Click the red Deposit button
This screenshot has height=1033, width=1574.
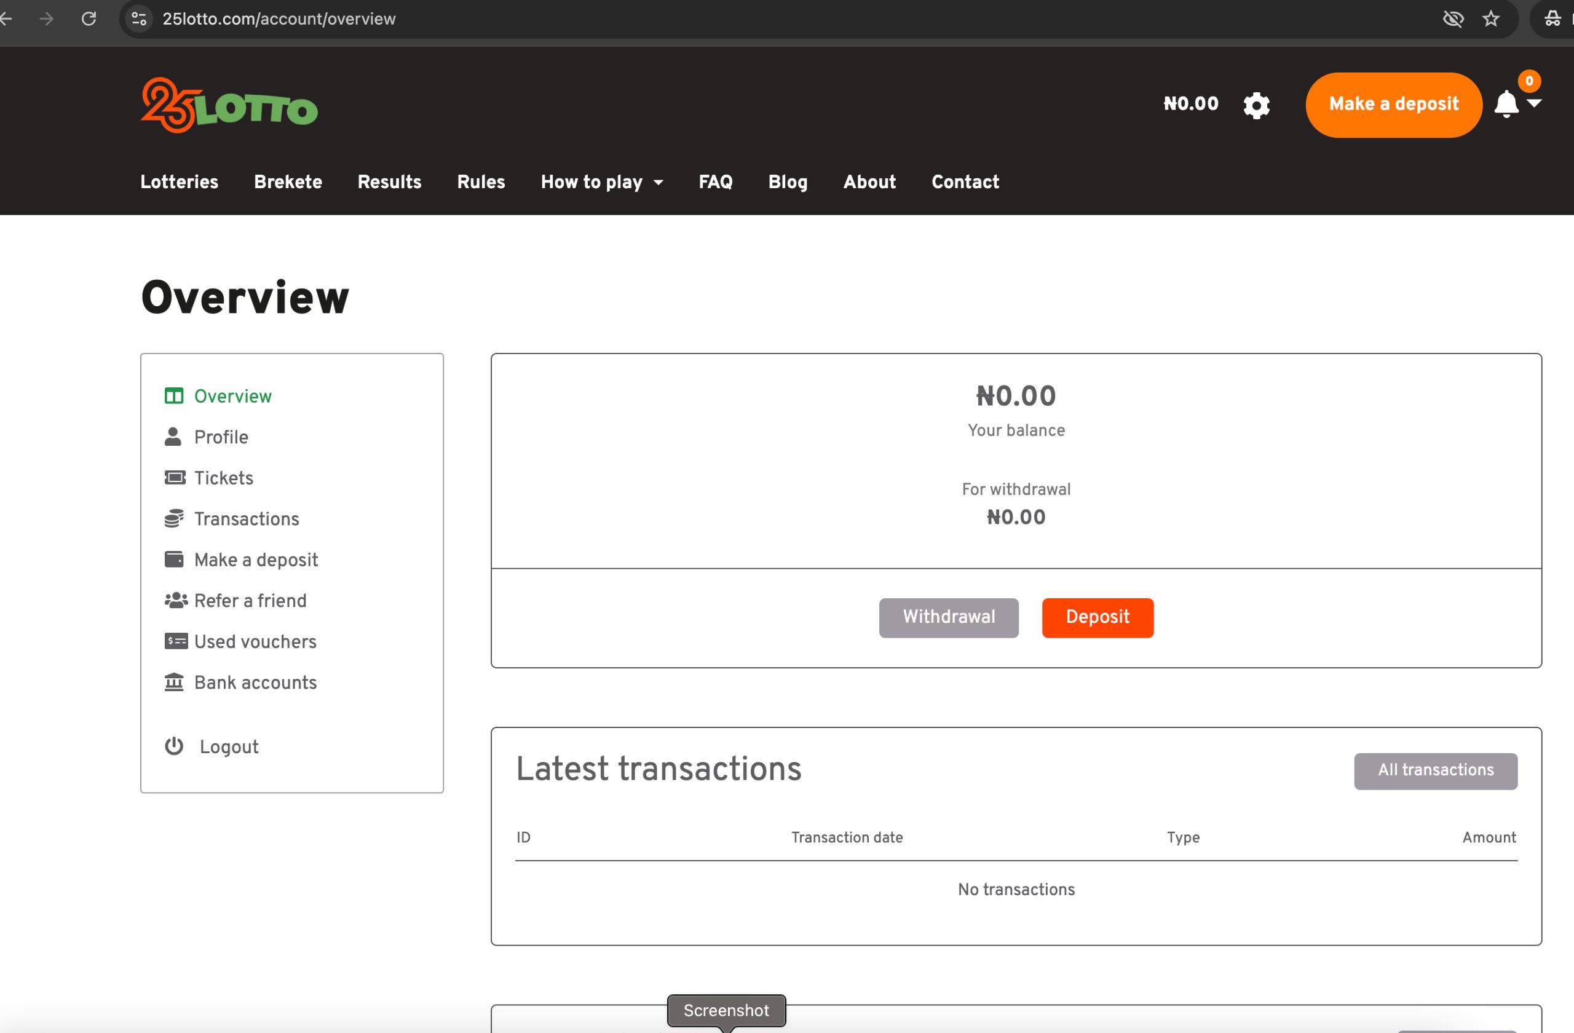click(x=1098, y=617)
